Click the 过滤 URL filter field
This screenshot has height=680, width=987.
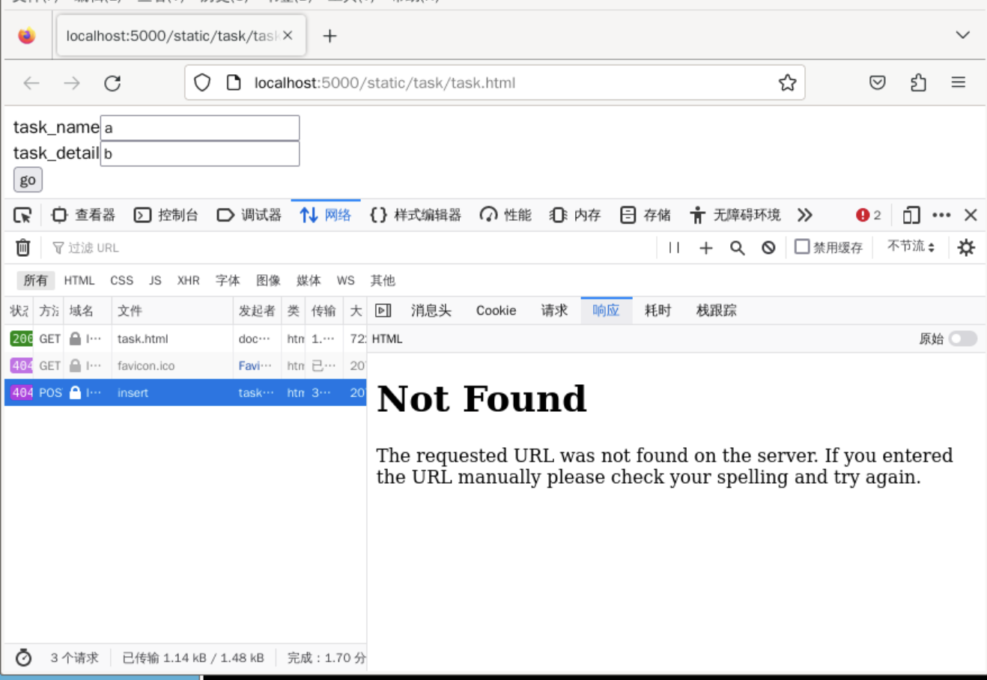(x=352, y=248)
